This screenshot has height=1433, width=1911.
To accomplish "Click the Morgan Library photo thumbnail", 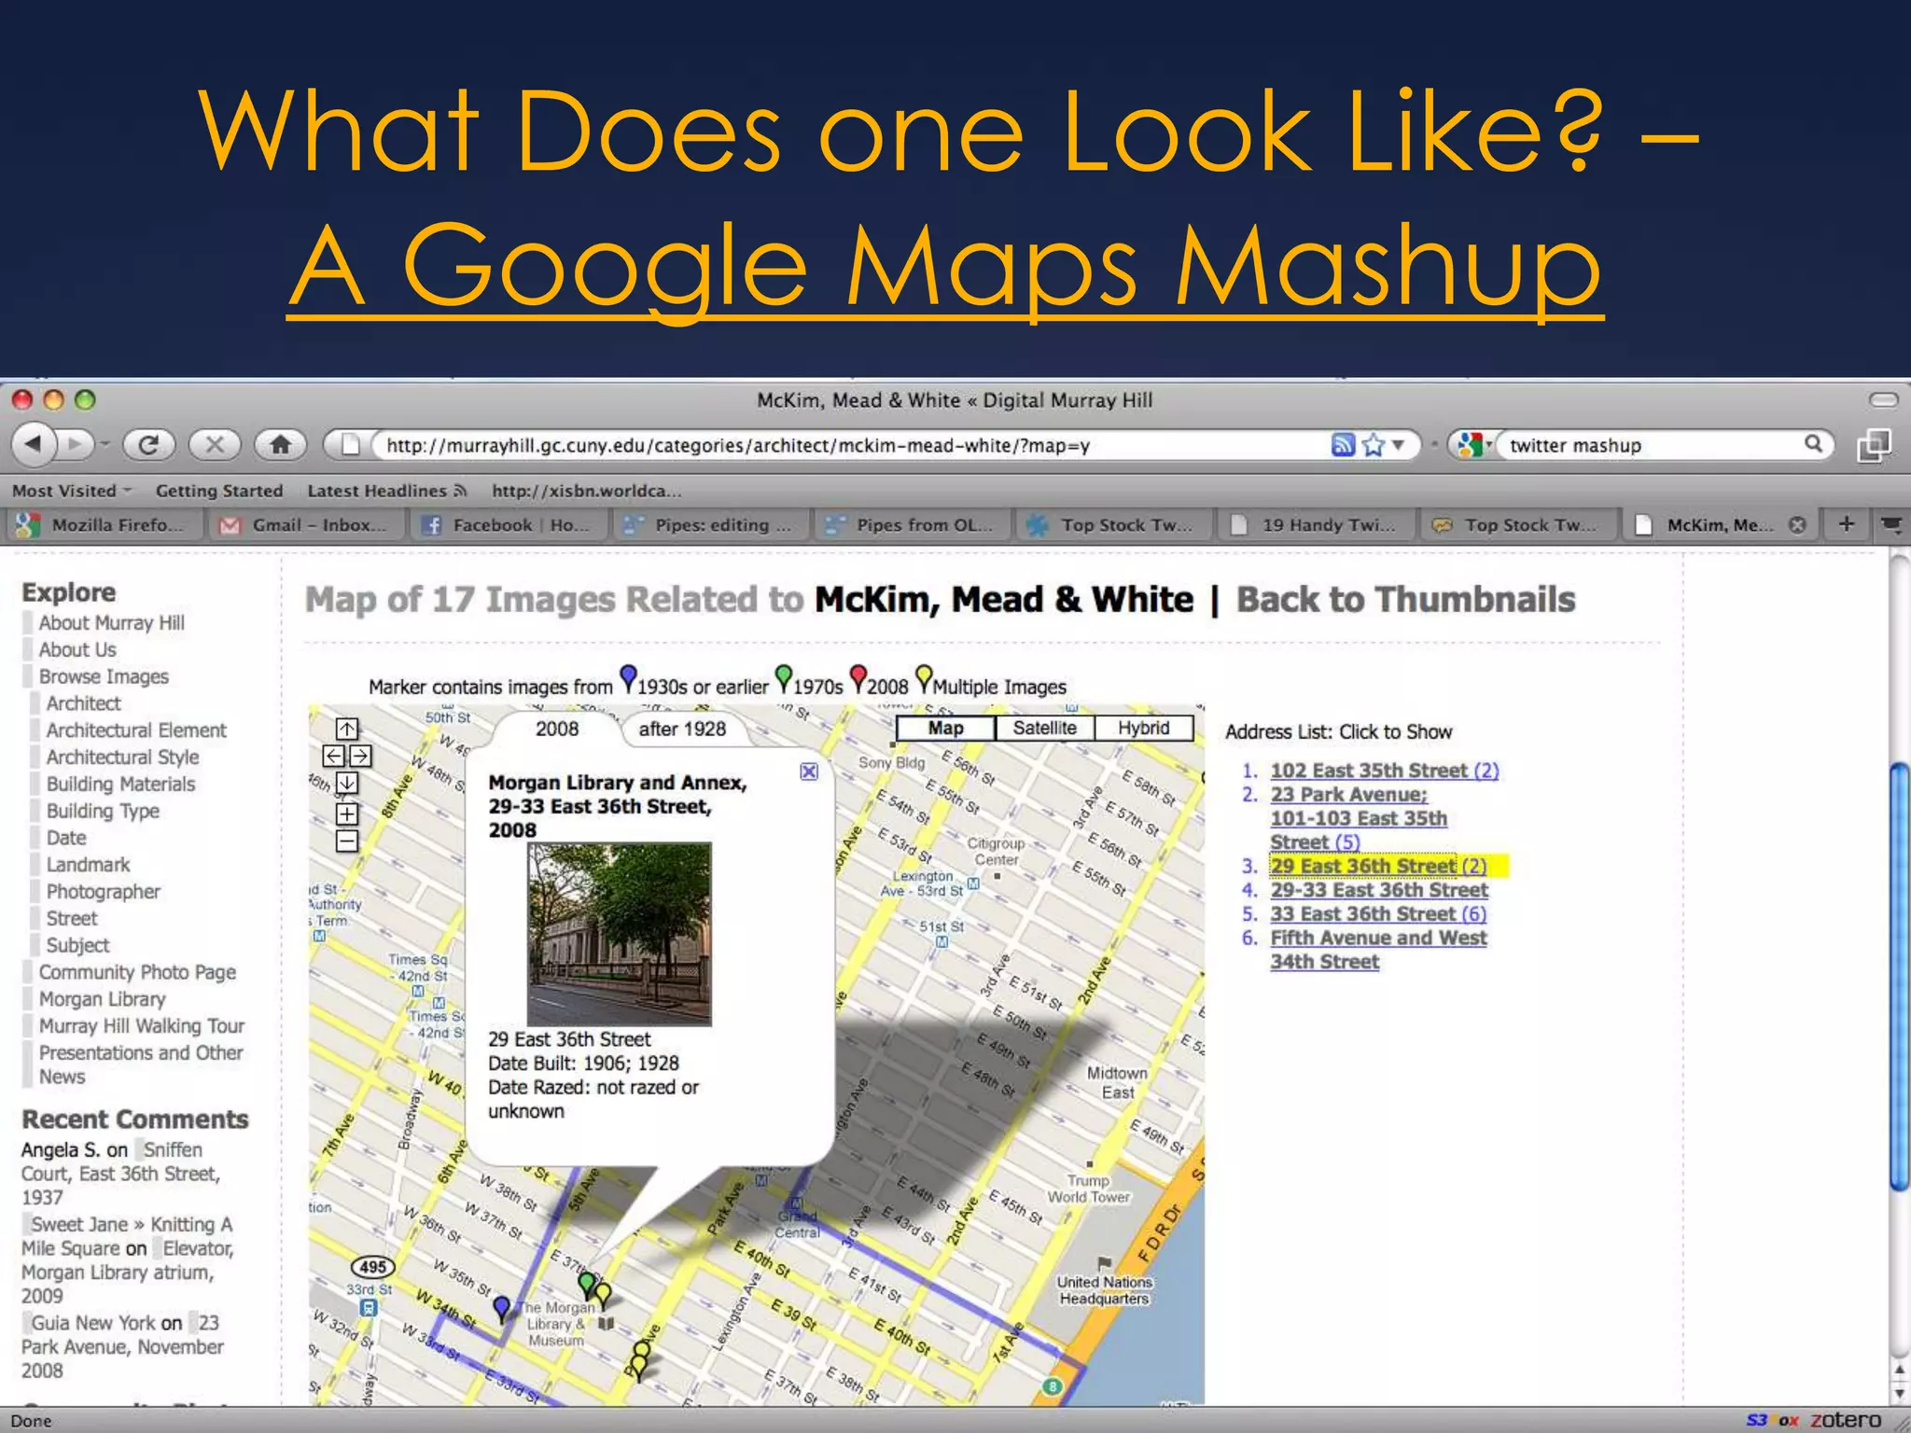I will (x=619, y=934).
